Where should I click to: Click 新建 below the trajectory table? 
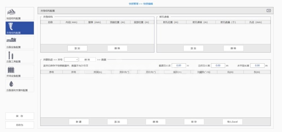[79, 122]
